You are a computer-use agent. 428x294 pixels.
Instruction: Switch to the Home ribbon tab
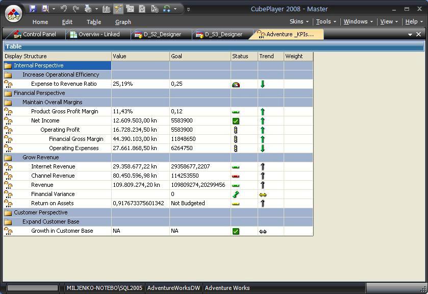(40, 22)
